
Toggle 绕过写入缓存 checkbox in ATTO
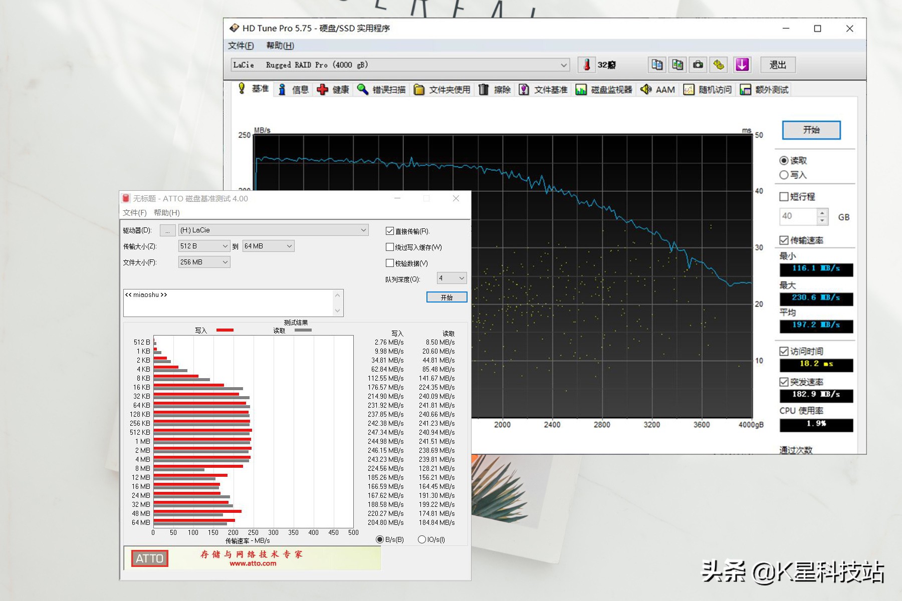coord(390,247)
